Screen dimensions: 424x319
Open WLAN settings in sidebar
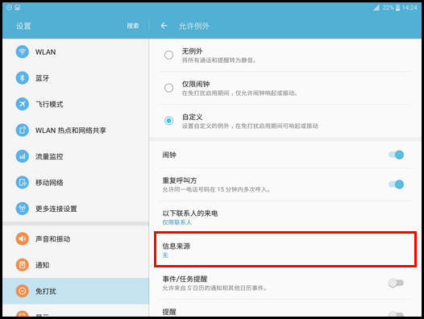point(76,52)
